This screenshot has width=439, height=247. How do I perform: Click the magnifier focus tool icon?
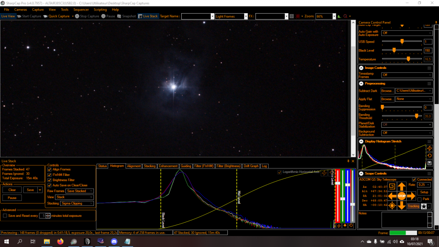click(x=345, y=16)
